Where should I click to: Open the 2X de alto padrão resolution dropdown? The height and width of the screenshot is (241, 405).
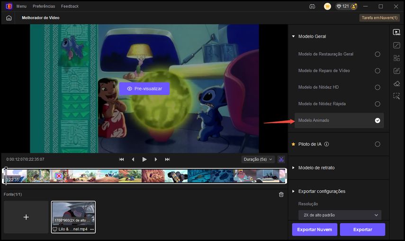pyautogui.click(x=340, y=215)
